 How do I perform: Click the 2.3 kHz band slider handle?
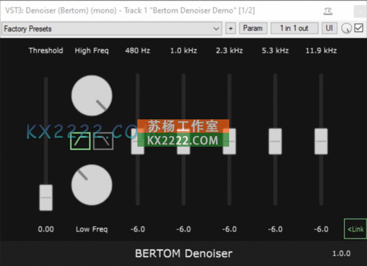[x=229, y=141]
